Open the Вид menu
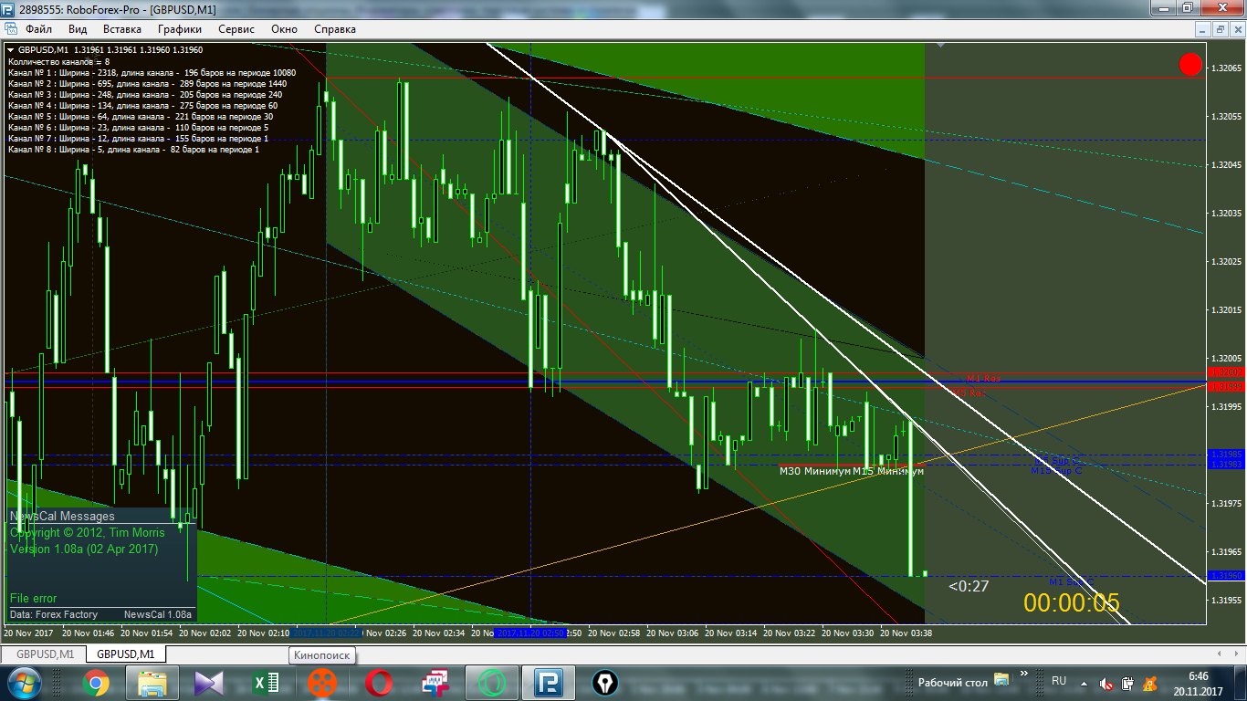Image resolution: width=1247 pixels, height=701 pixels. 78,29
